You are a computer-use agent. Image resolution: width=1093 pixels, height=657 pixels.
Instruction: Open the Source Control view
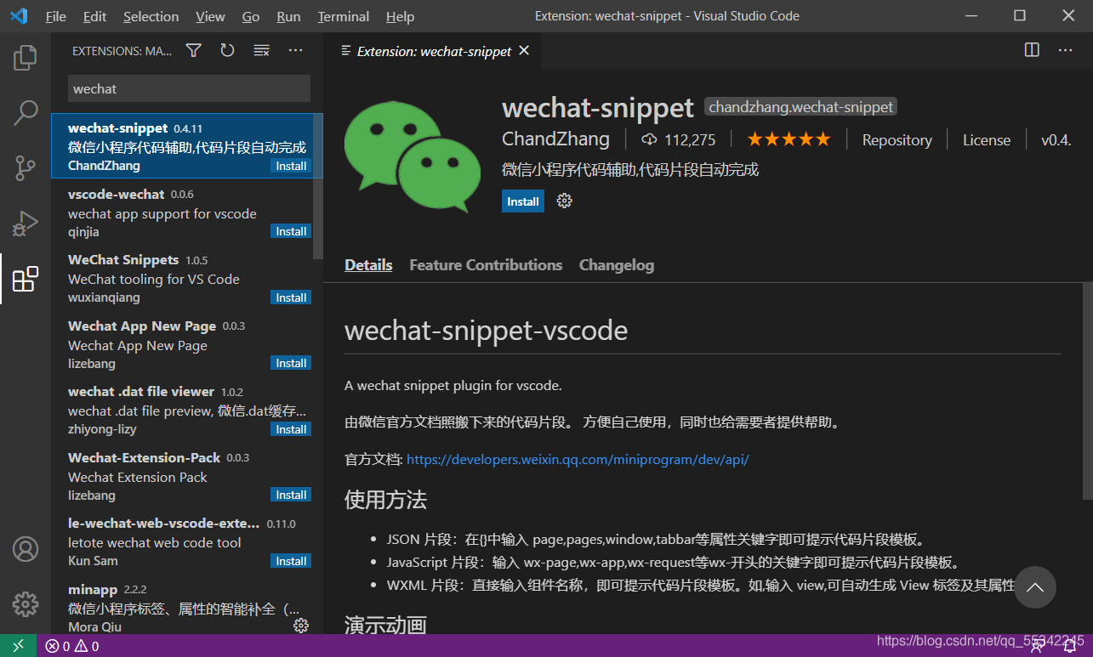pyautogui.click(x=26, y=167)
